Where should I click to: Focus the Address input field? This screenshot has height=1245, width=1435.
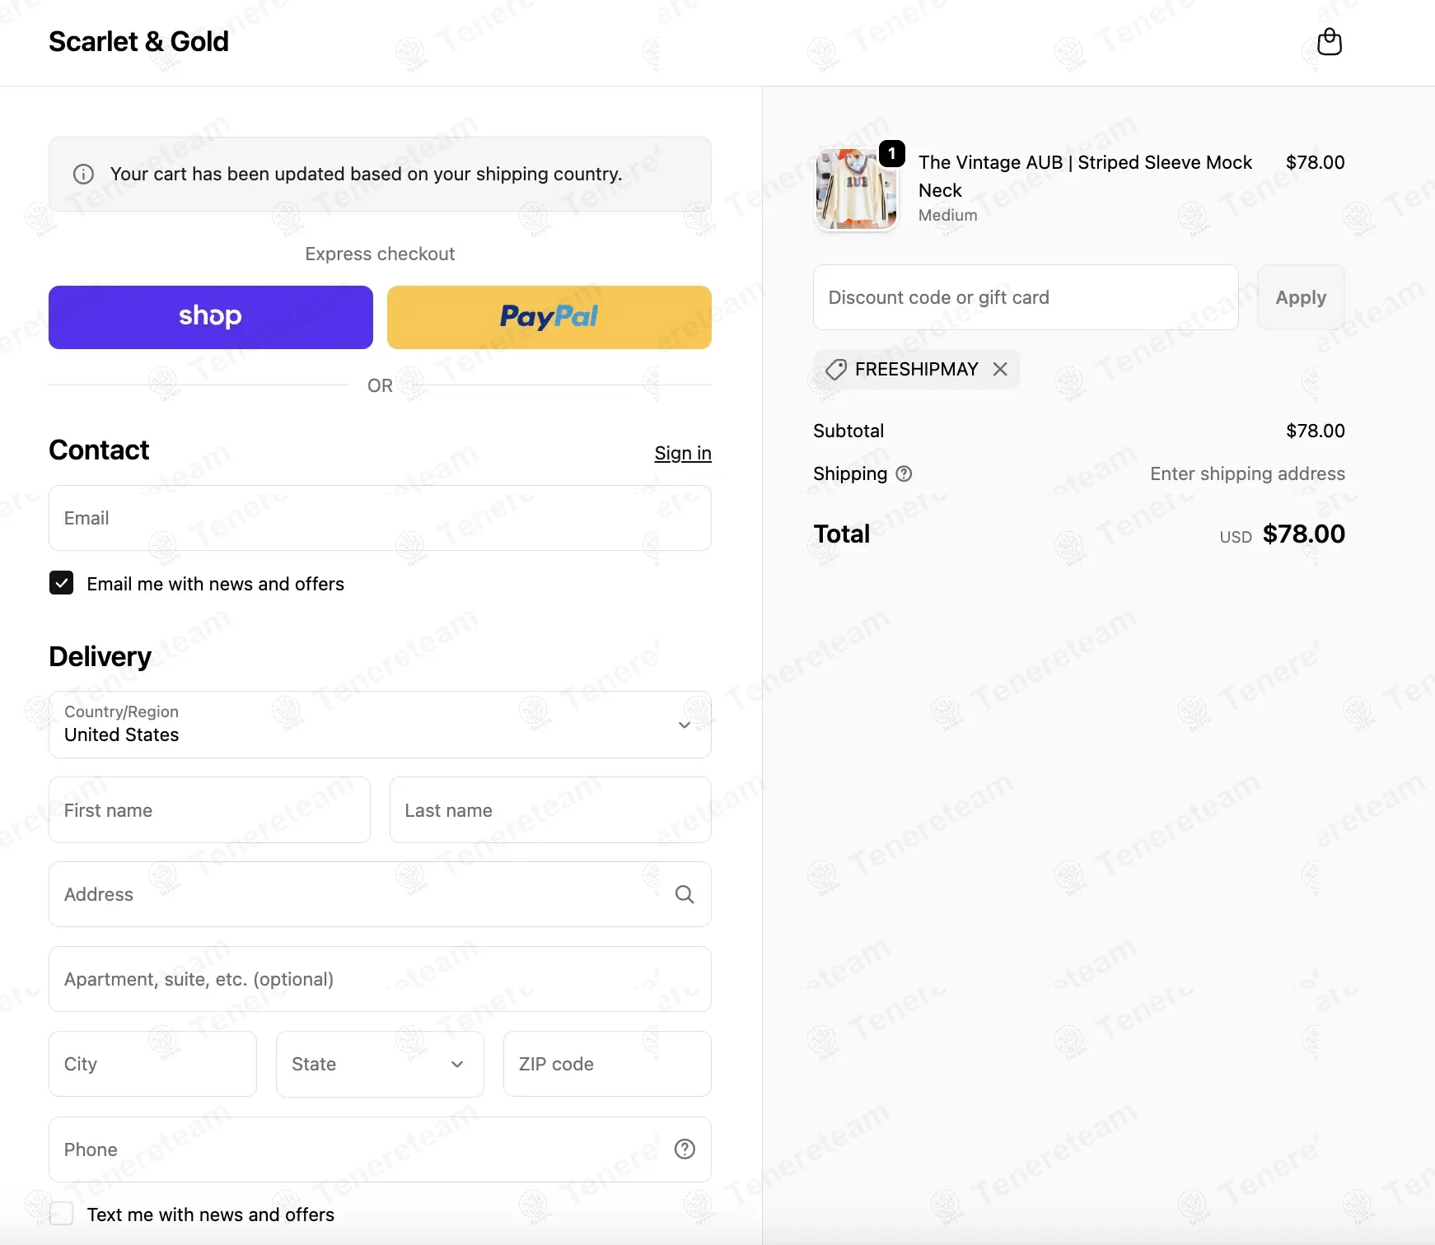click(380, 894)
